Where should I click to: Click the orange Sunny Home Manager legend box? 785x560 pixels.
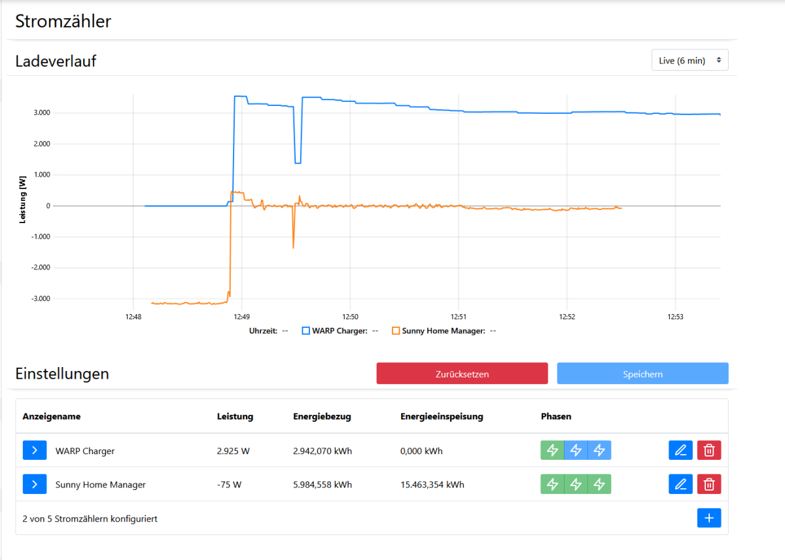[396, 331]
